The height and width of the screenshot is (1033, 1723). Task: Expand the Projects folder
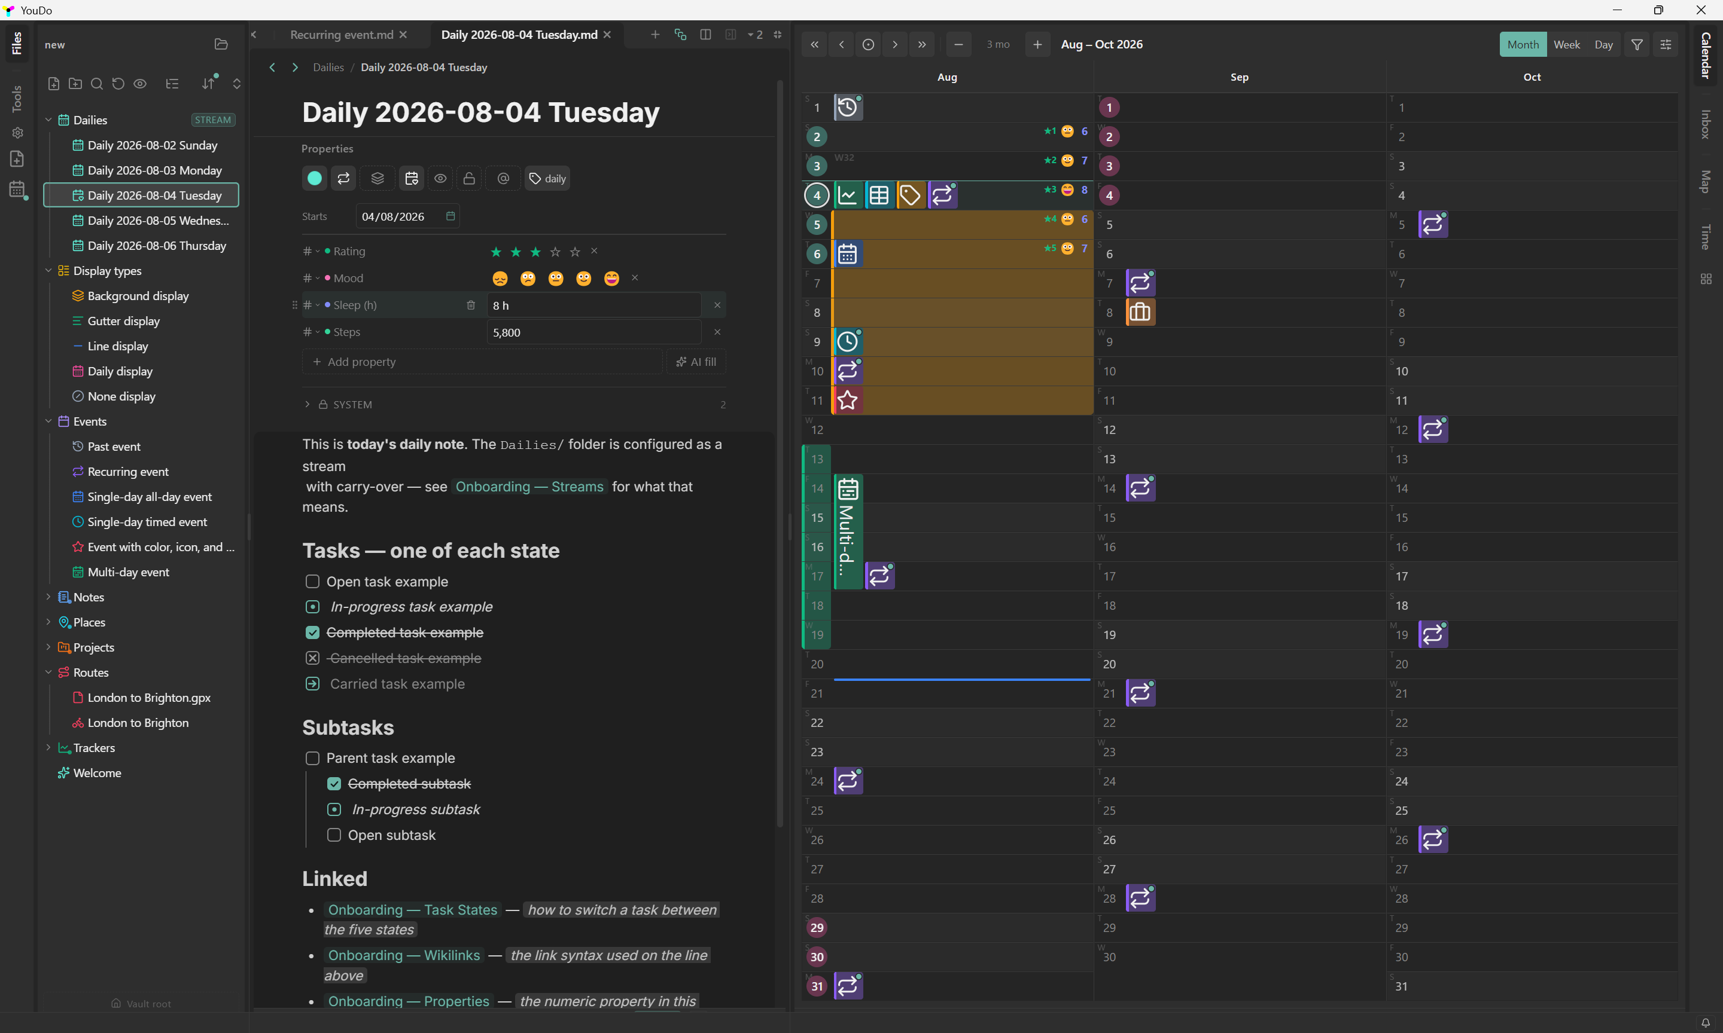coord(48,647)
